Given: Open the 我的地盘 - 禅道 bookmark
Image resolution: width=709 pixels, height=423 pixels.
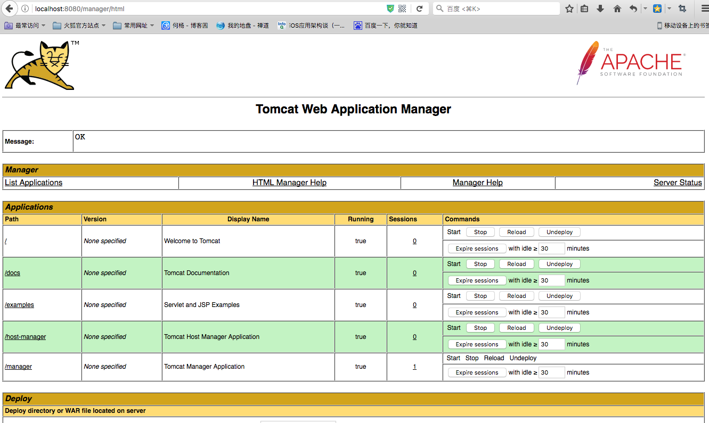Looking at the screenshot, I should tap(242, 26).
